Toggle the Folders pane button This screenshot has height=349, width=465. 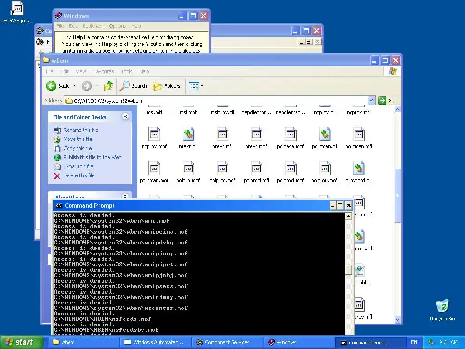coord(166,86)
